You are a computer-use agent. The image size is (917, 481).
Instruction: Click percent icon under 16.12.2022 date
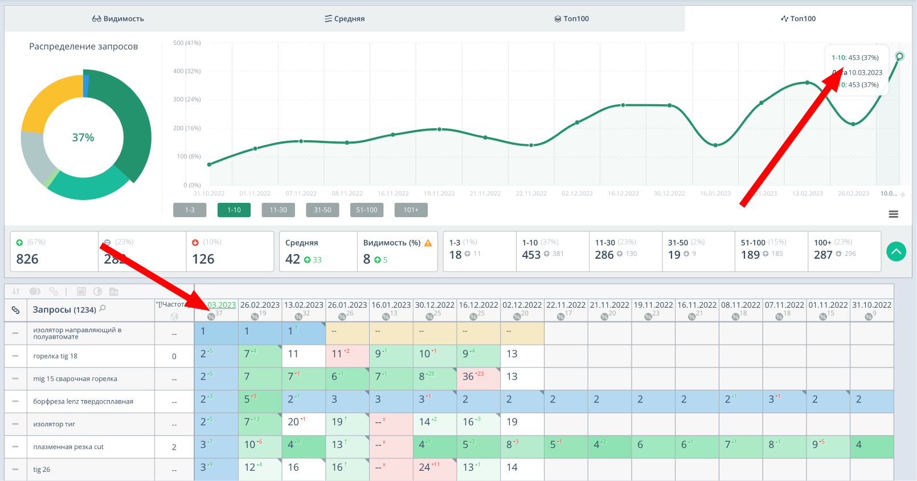pyautogui.click(x=473, y=317)
